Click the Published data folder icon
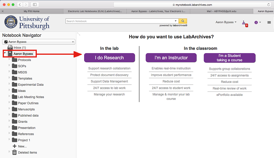 [14, 115]
